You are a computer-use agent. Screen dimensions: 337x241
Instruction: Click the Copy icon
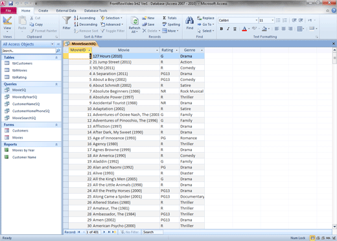click(x=32, y=25)
